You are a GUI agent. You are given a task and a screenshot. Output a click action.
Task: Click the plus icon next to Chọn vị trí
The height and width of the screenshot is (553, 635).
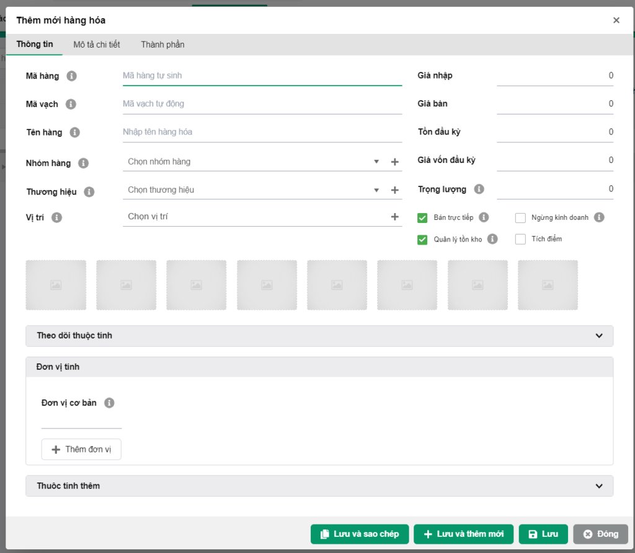394,217
